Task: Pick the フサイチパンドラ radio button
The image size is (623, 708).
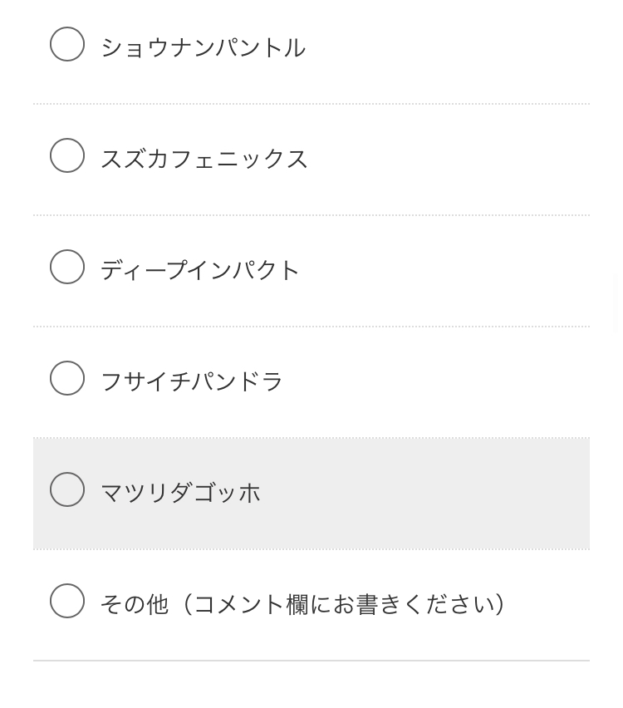Action: 67,379
